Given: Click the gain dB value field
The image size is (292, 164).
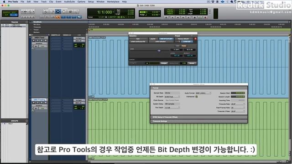Looking at the screenshot, I should click(190, 50).
